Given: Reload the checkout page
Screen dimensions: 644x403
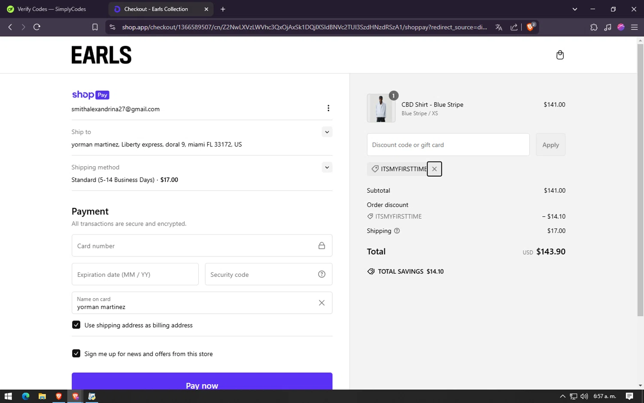Looking at the screenshot, I should (x=37, y=27).
